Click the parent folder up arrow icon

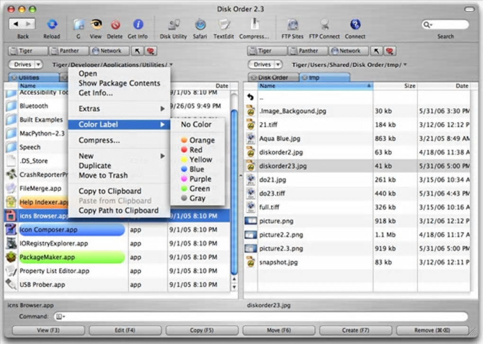(x=250, y=98)
